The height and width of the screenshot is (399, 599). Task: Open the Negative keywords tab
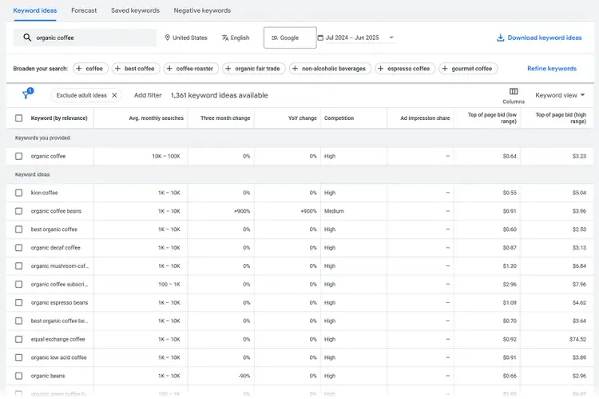(x=202, y=10)
